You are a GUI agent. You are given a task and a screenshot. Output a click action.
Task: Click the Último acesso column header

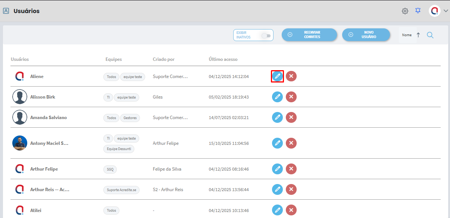tap(223, 59)
